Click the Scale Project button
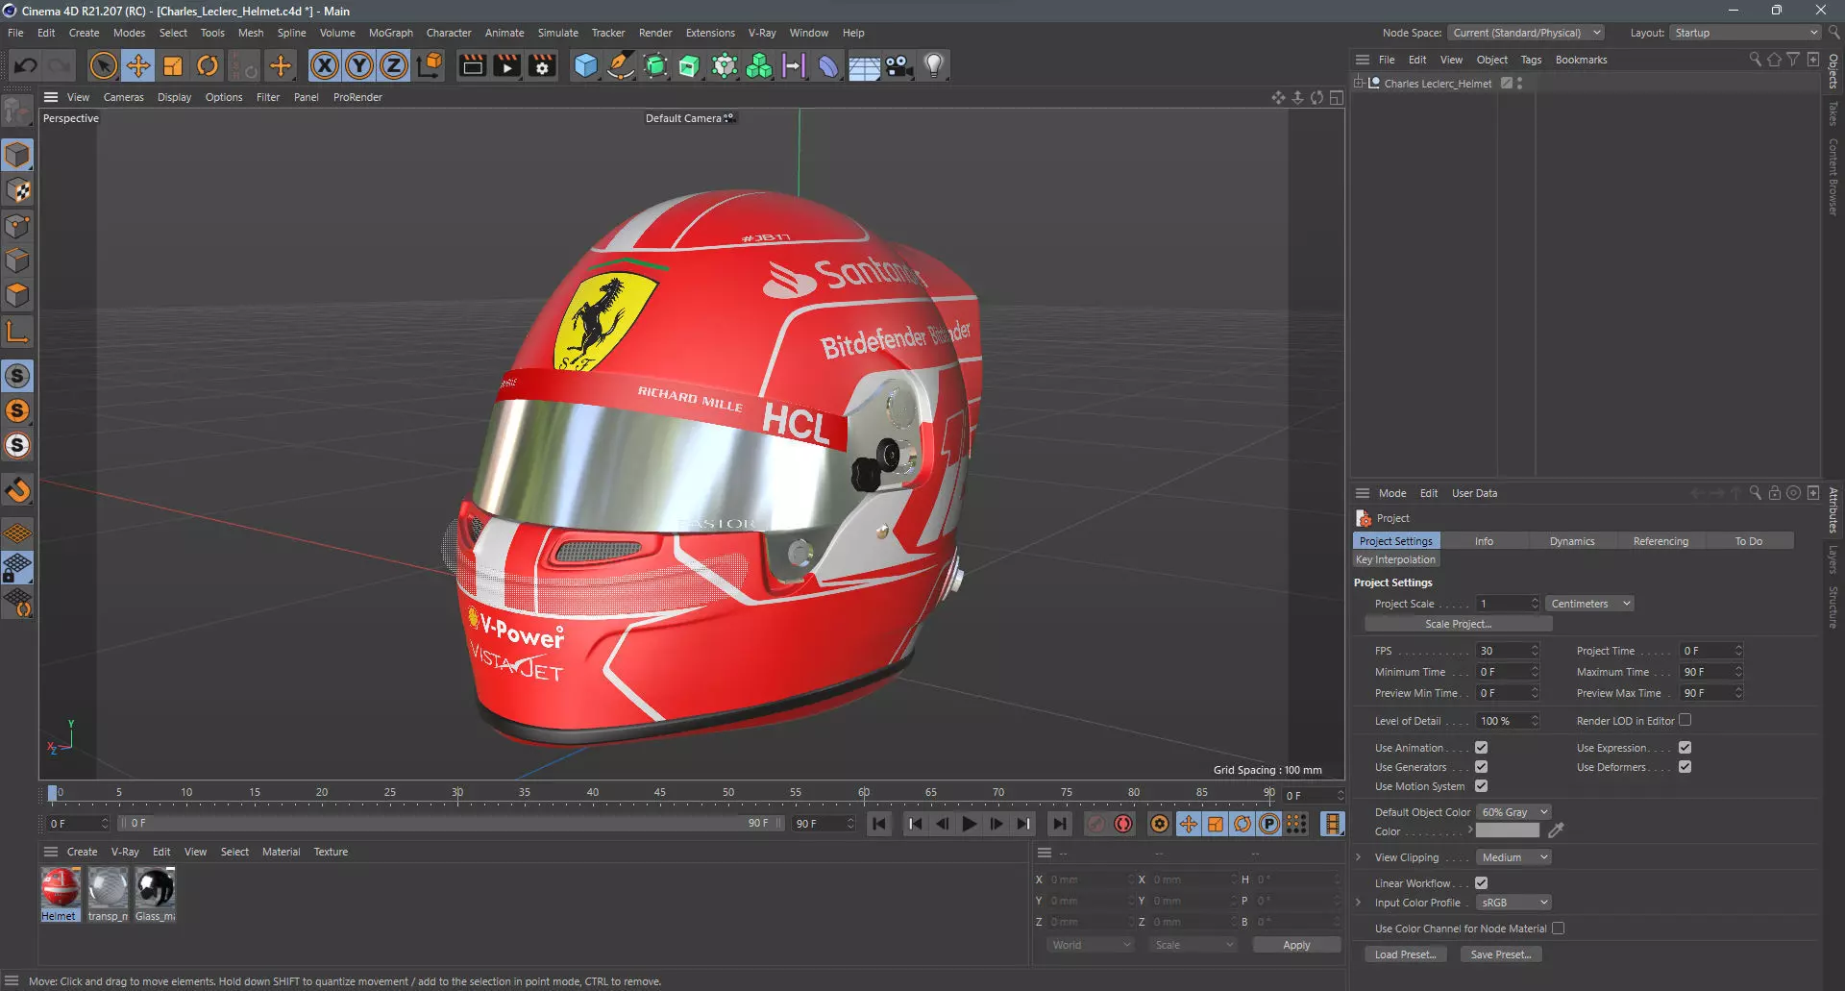Viewport: 1845px width, 991px height. 1458,624
